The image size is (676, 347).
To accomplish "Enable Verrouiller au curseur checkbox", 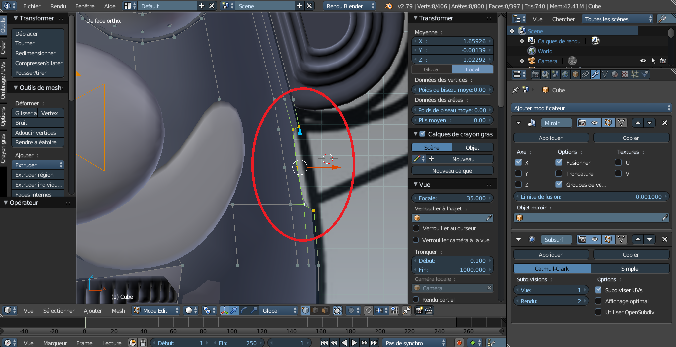I will pyautogui.click(x=416, y=228).
